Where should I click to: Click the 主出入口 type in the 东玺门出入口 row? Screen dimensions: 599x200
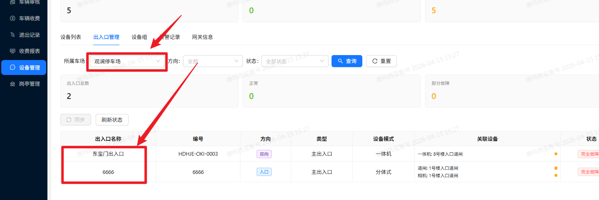[x=322, y=154]
